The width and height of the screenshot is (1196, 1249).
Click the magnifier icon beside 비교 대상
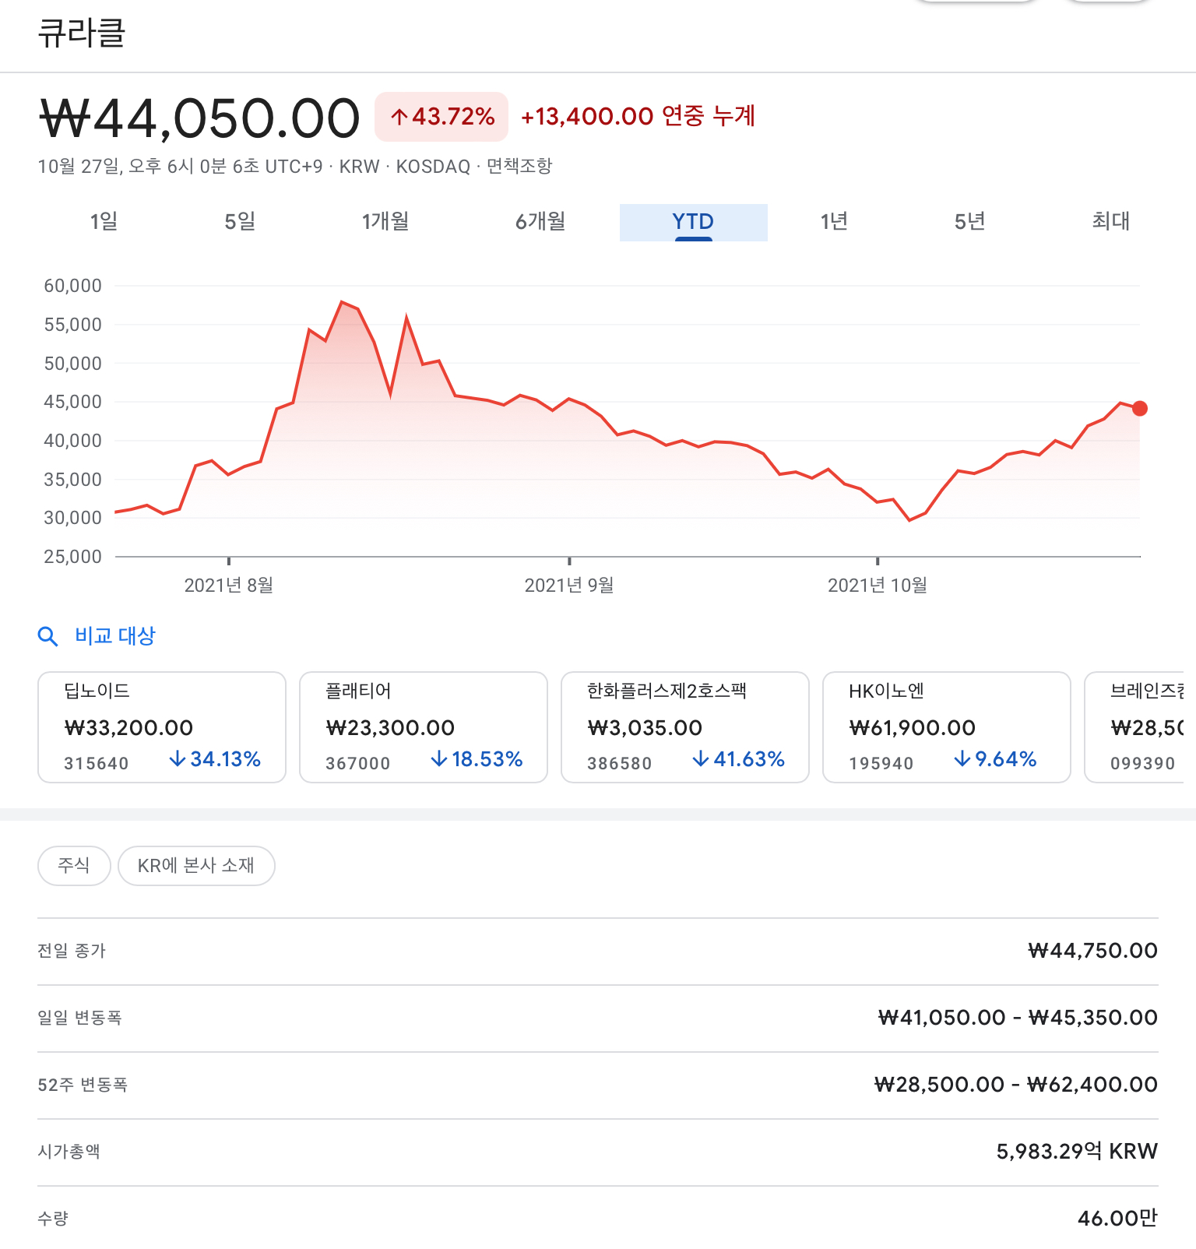[x=47, y=636]
